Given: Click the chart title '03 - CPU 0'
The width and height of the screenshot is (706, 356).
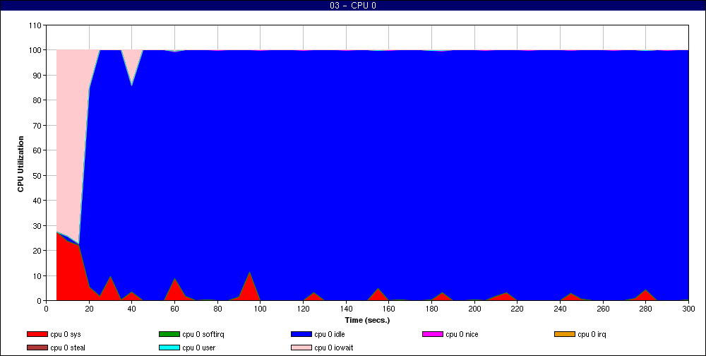Looking at the screenshot, I should (353, 6).
